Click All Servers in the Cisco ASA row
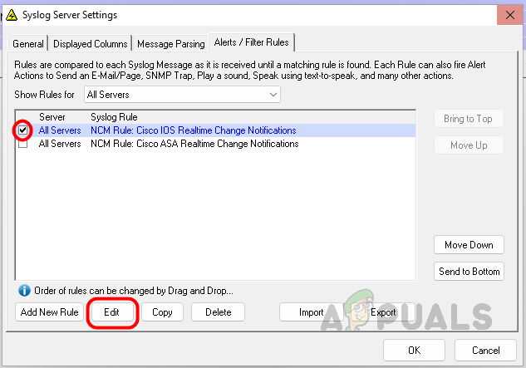Image resolution: width=526 pixels, height=368 pixels. (60, 144)
